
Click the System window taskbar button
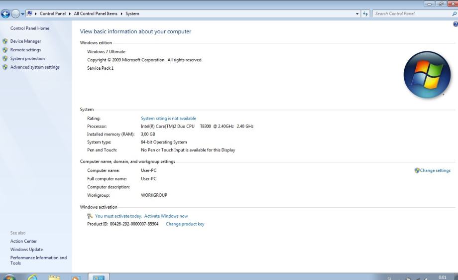[99, 277]
